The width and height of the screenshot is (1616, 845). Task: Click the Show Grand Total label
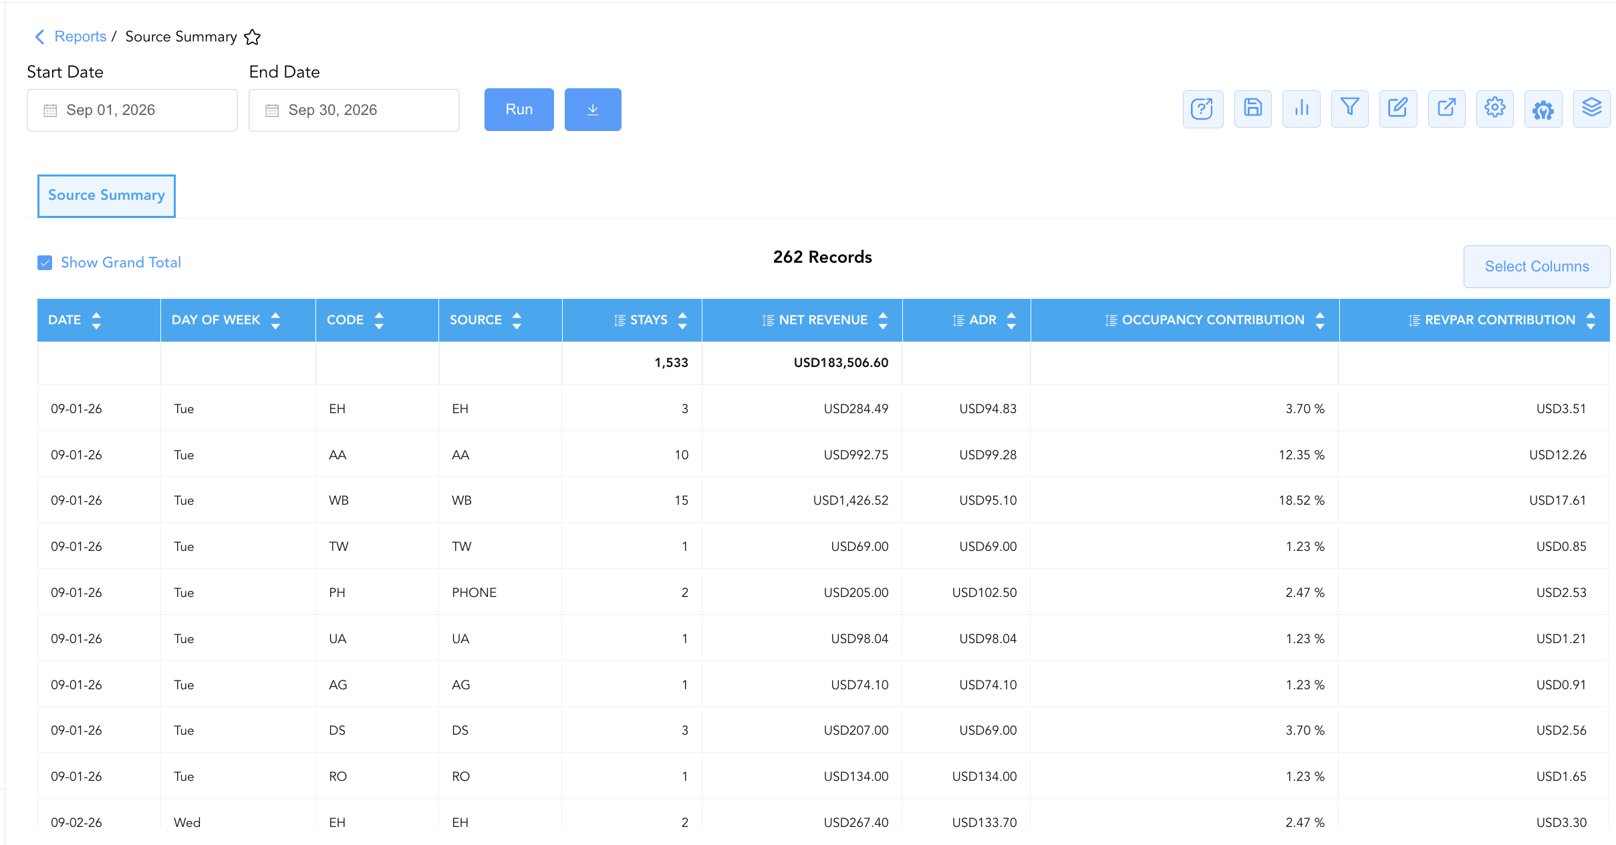tap(121, 263)
